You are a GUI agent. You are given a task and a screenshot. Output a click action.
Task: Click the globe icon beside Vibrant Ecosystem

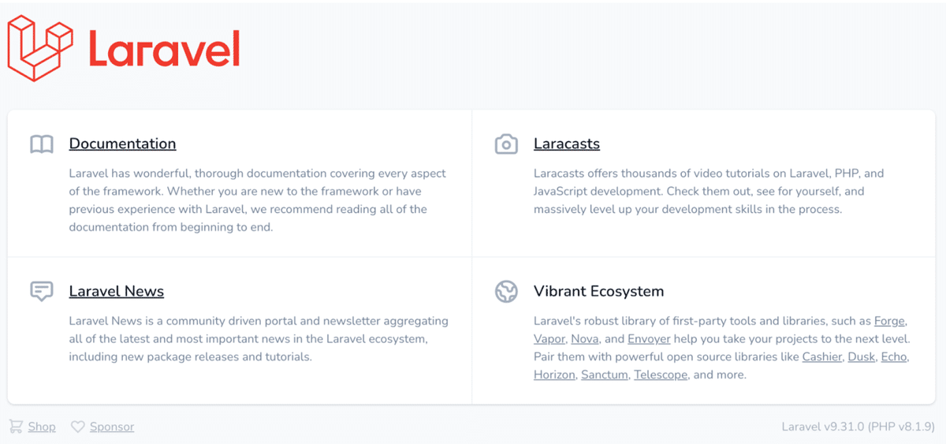pyautogui.click(x=506, y=292)
